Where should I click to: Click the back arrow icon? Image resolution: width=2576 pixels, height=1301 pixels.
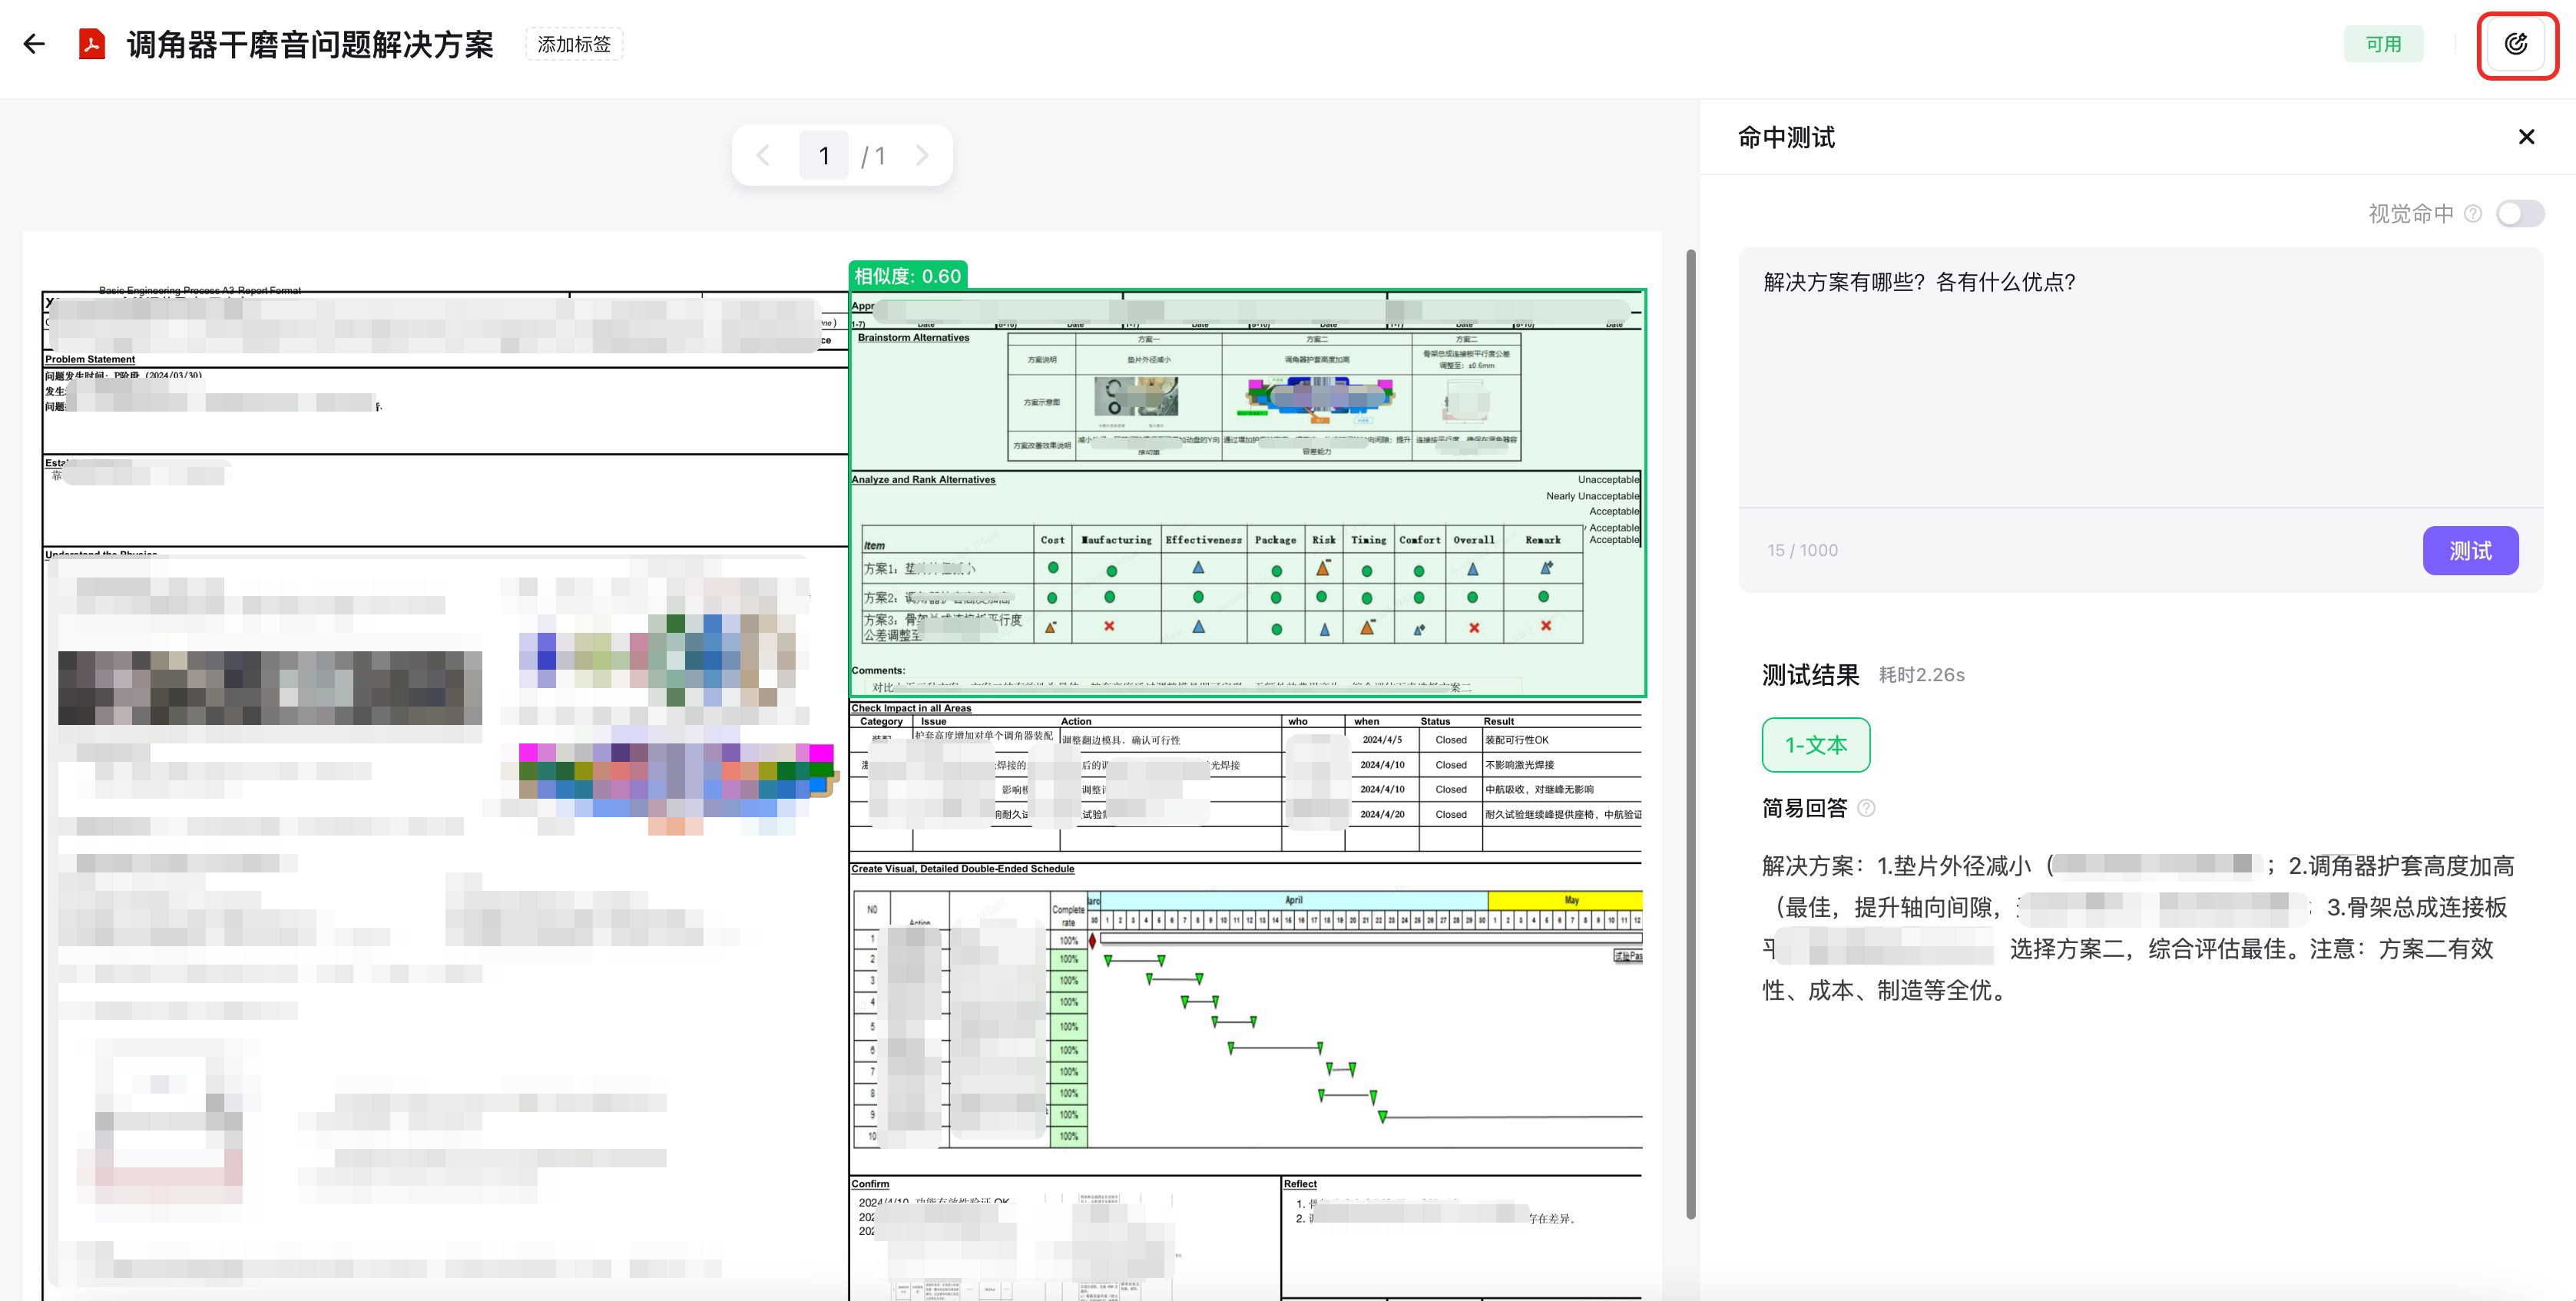coord(35,44)
